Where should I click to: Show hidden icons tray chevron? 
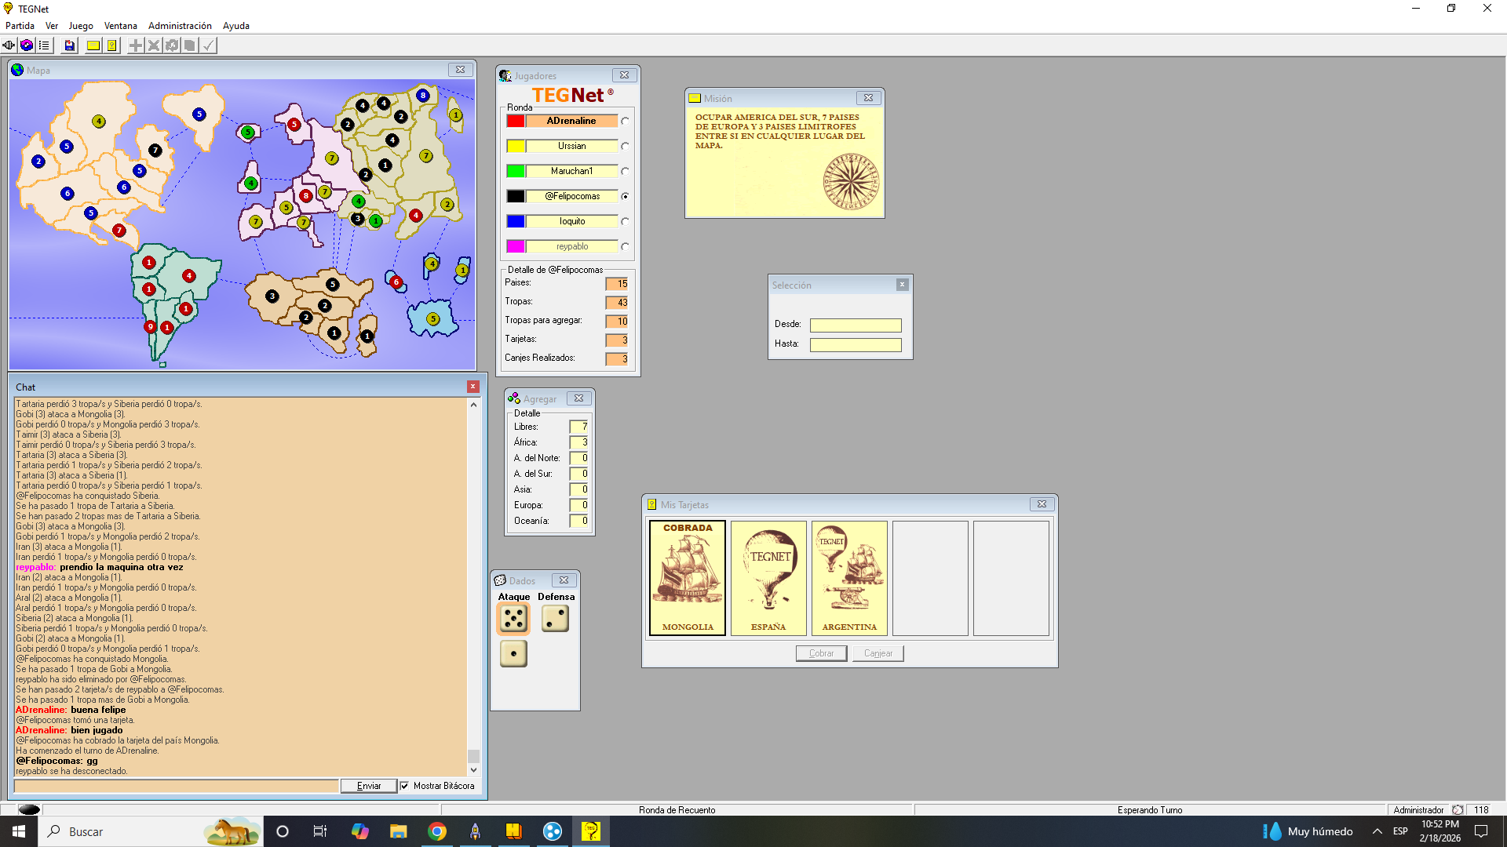1377,831
